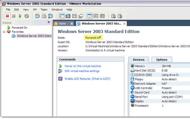Click the NAT network value
The image size is (190, 119).
[x=164, y=84]
